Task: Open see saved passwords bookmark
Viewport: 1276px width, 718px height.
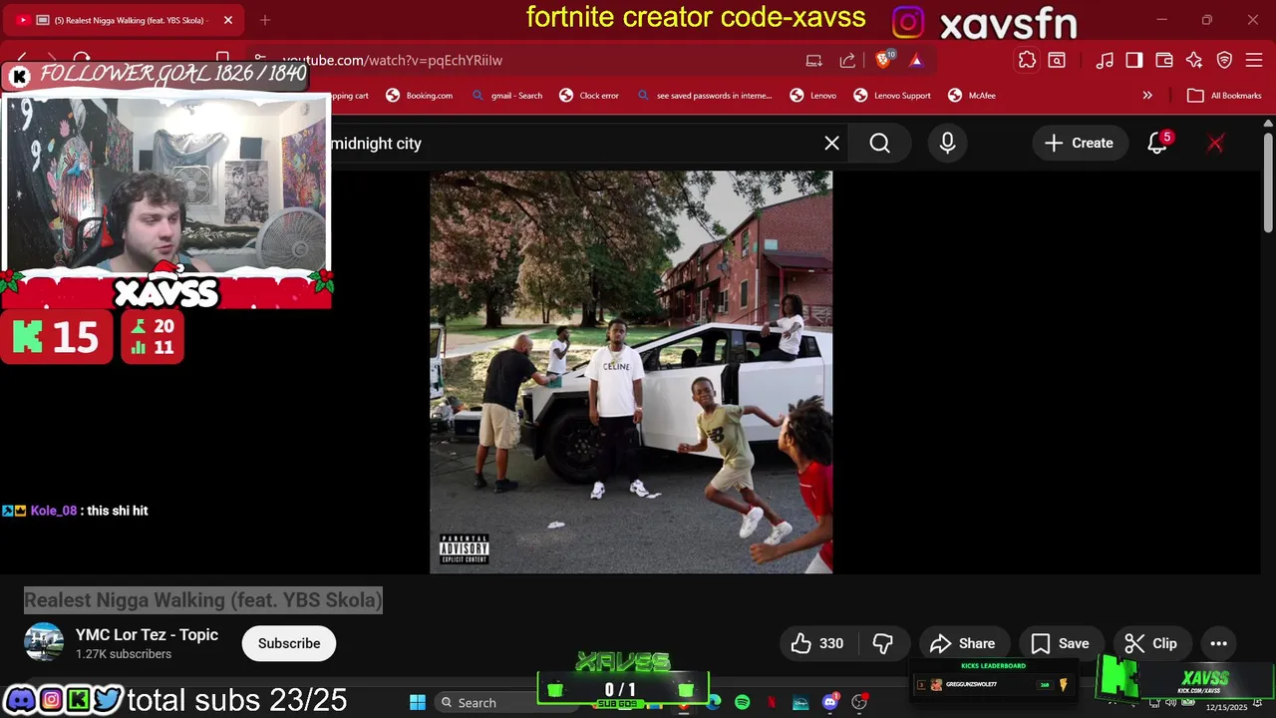Action: pos(705,96)
